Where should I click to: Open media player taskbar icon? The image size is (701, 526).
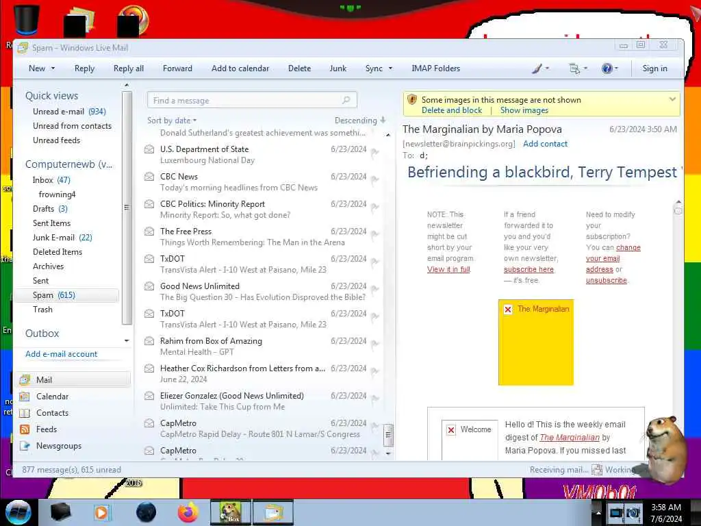(x=102, y=512)
